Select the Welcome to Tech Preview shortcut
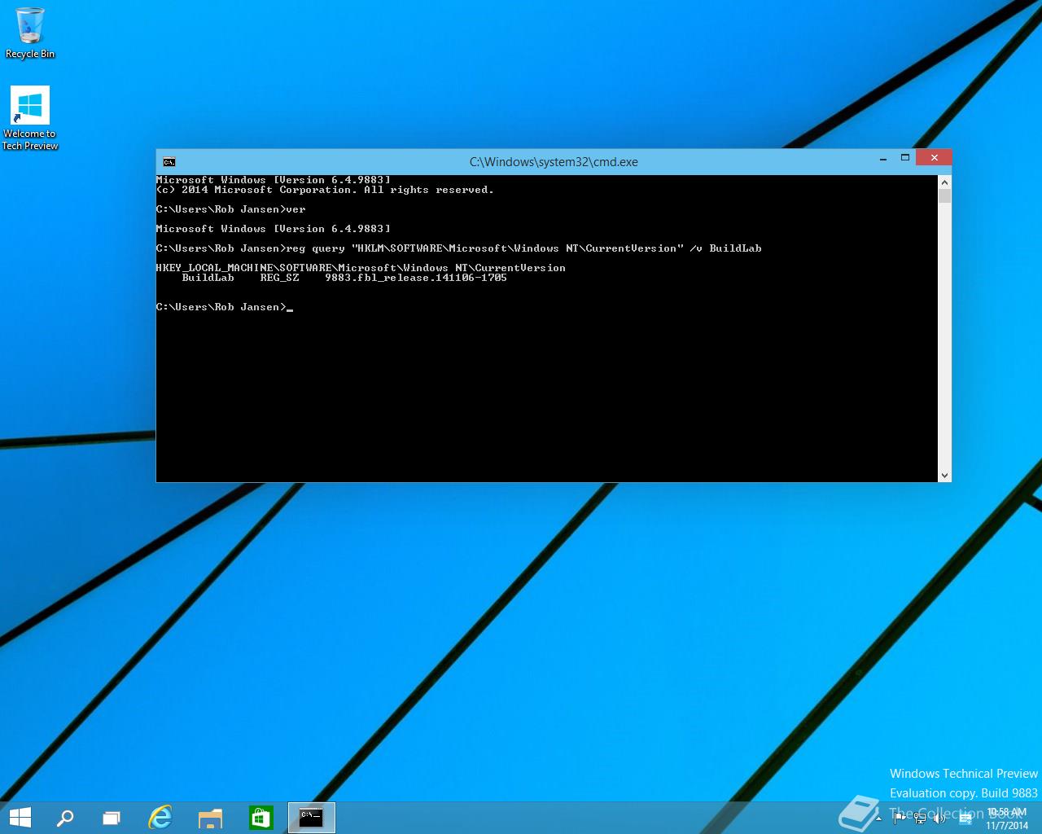Image resolution: width=1042 pixels, height=834 pixels. [x=30, y=118]
